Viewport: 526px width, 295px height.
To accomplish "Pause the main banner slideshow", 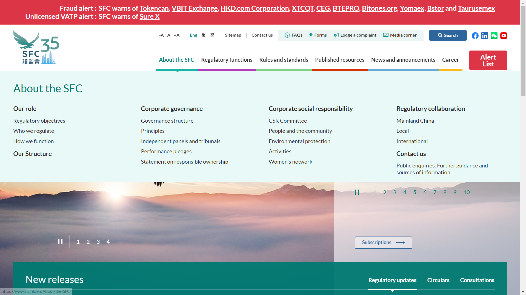I will tap(60, 242).
